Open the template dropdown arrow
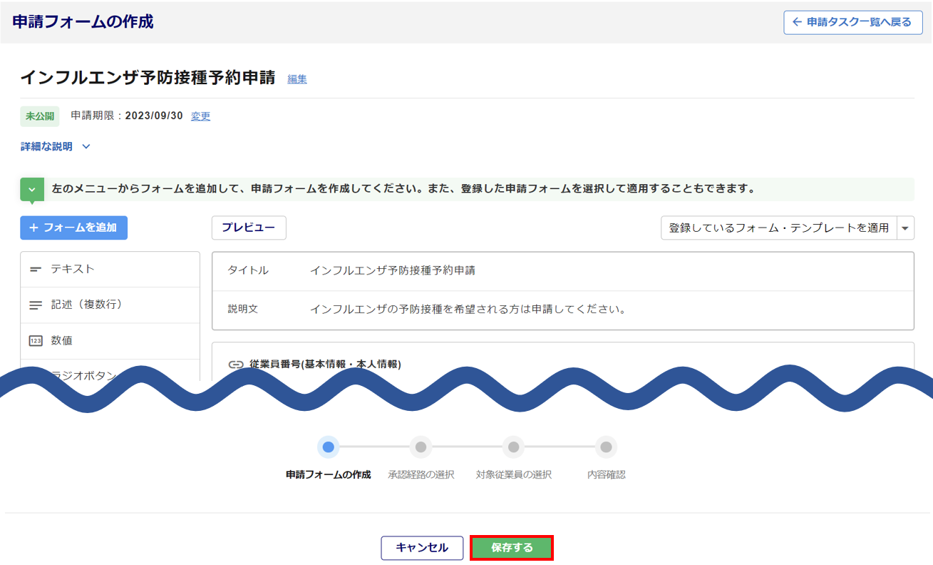 905,228
